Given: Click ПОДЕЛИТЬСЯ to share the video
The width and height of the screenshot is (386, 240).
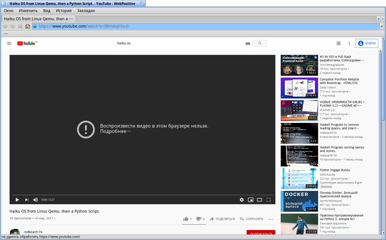Looking at the screenshot, I should [222, 219].
